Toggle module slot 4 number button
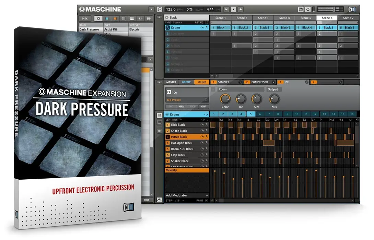The height and width of the screenshot is (240, 374). 314,82
